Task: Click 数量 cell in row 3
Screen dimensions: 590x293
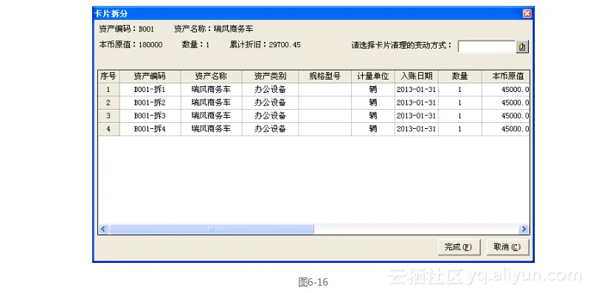Action: [459, 116]
